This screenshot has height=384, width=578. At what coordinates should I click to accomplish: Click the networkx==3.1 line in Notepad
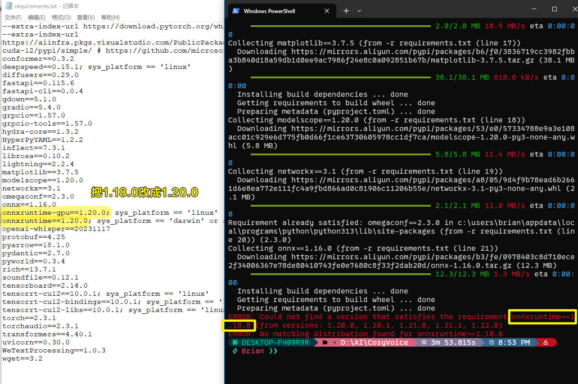pos(32,188)
